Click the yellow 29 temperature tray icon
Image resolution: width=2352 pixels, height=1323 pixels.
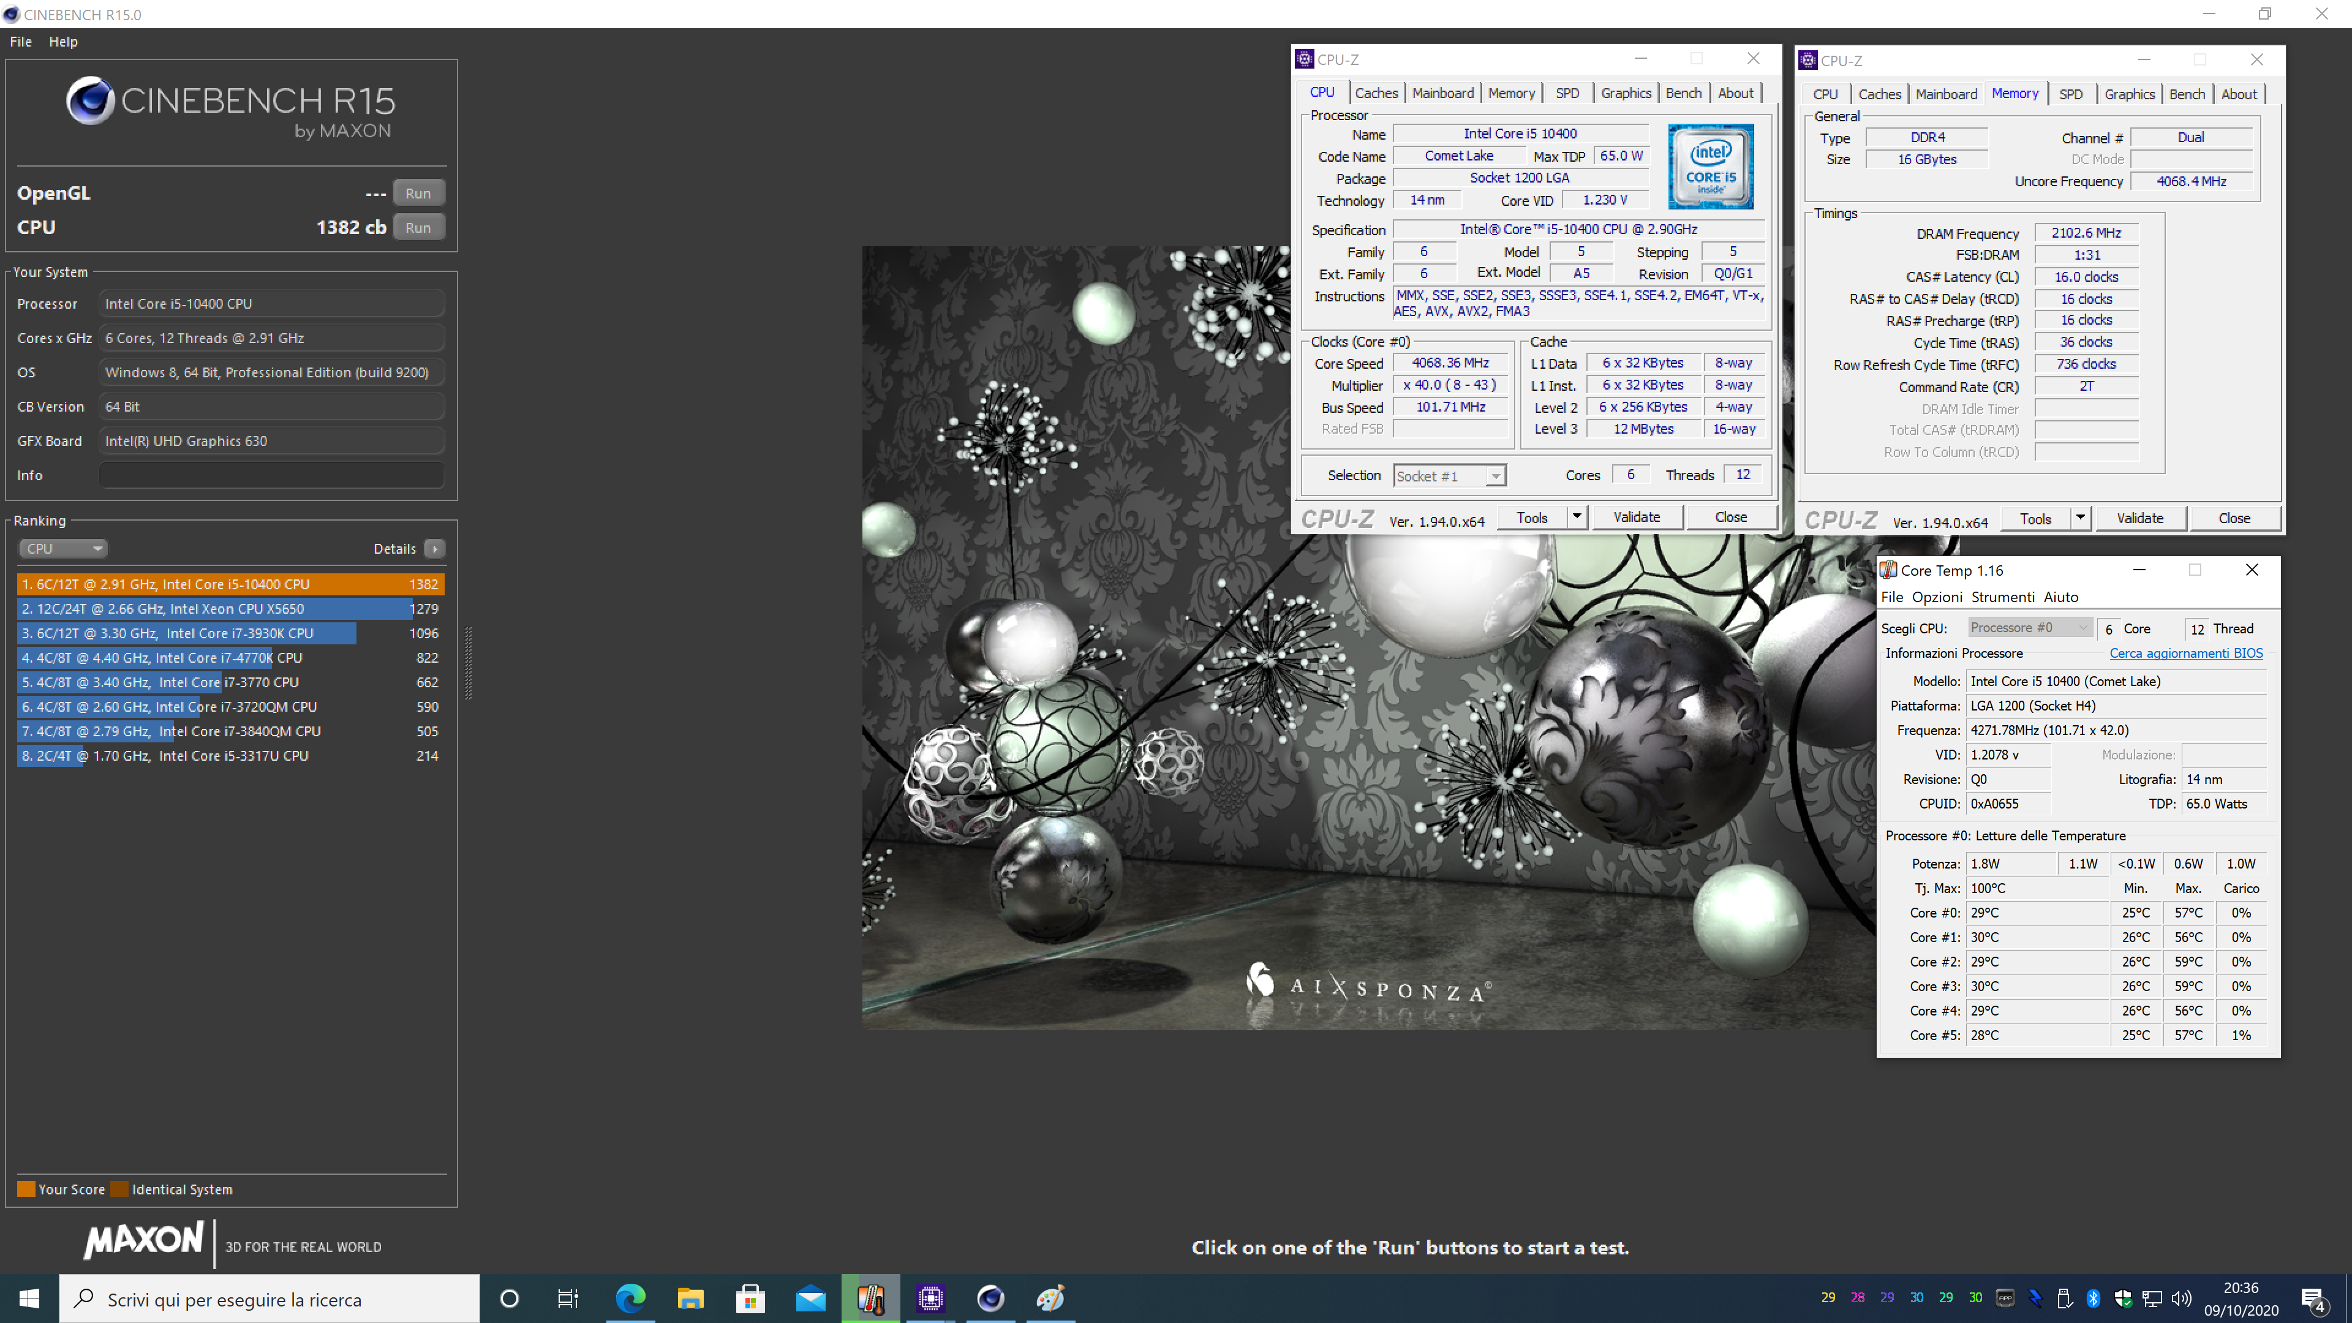[x=1828, y=1297]
